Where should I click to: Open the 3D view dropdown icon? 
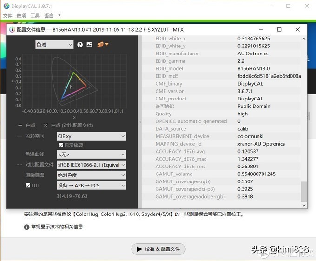[x=103, y=44]
